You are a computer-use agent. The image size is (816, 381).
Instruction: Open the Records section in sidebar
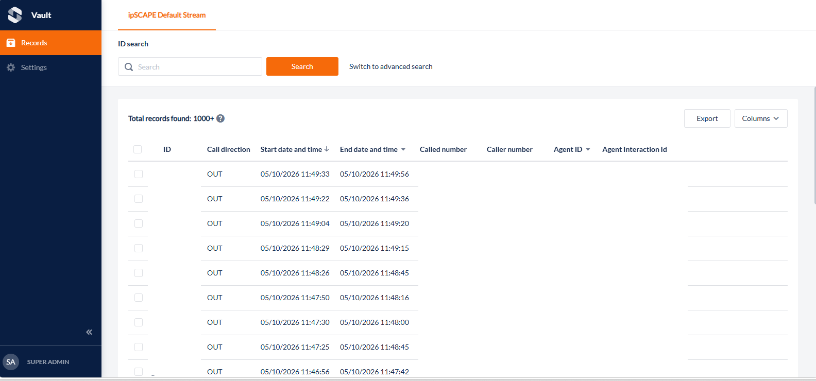click(x=50, y=43)
